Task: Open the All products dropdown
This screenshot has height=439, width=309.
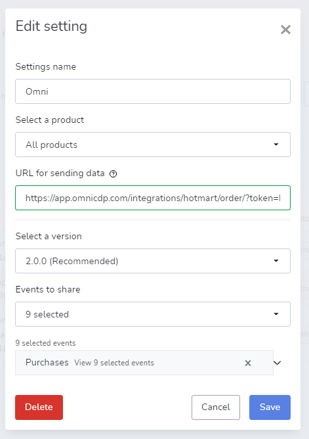Action: point(153,145)
